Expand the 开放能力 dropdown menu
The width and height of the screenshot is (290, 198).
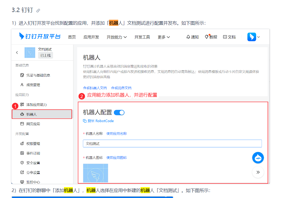(116, 37)
